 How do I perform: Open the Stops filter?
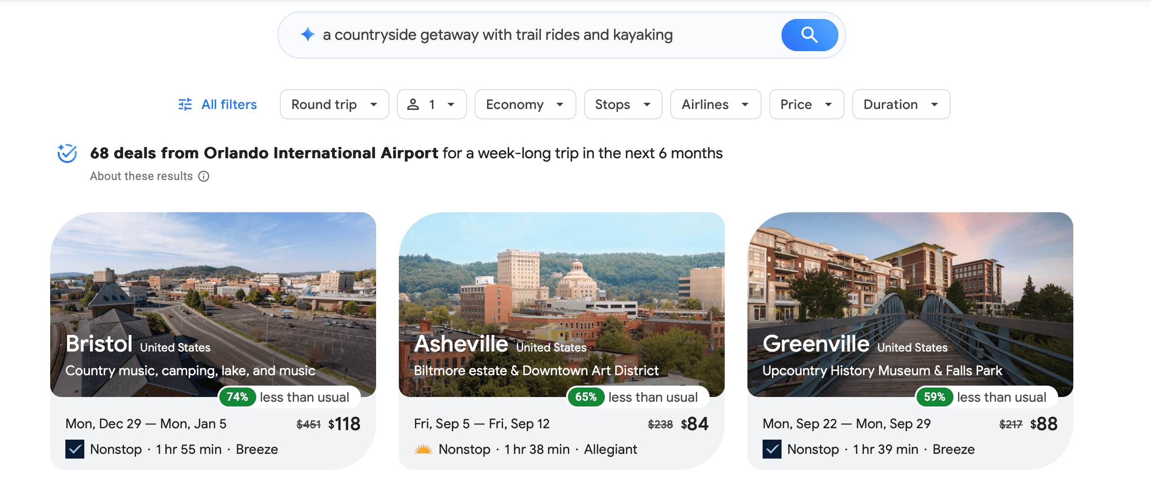pyautogui.click(x=622, y=104)
